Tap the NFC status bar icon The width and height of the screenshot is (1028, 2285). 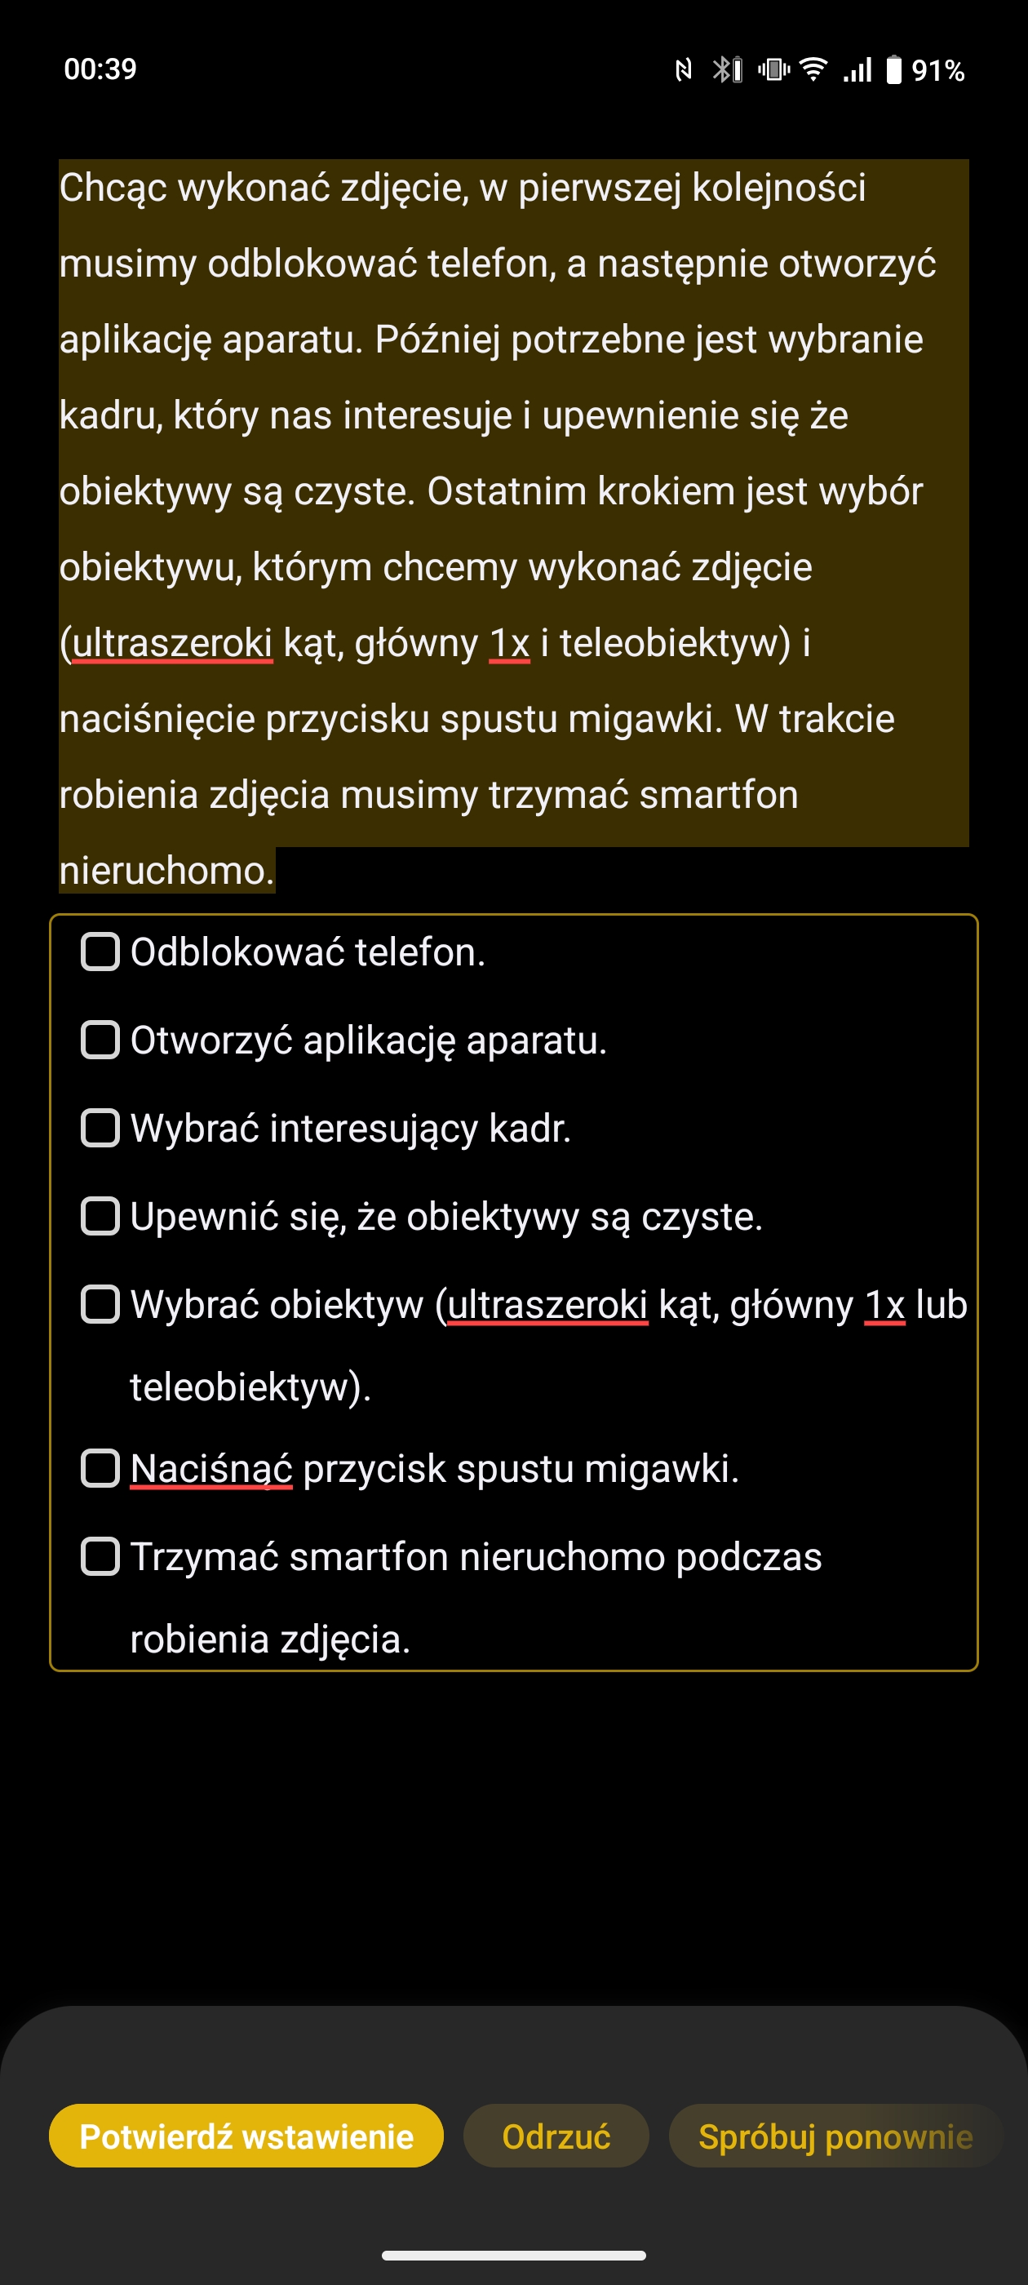coord(683,70)
